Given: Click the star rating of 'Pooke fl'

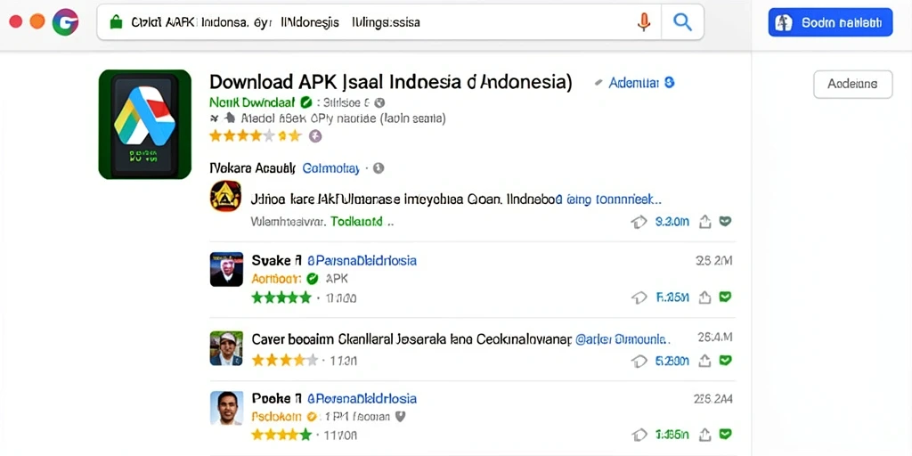Looking at the screenshot, I should point(281,435).
